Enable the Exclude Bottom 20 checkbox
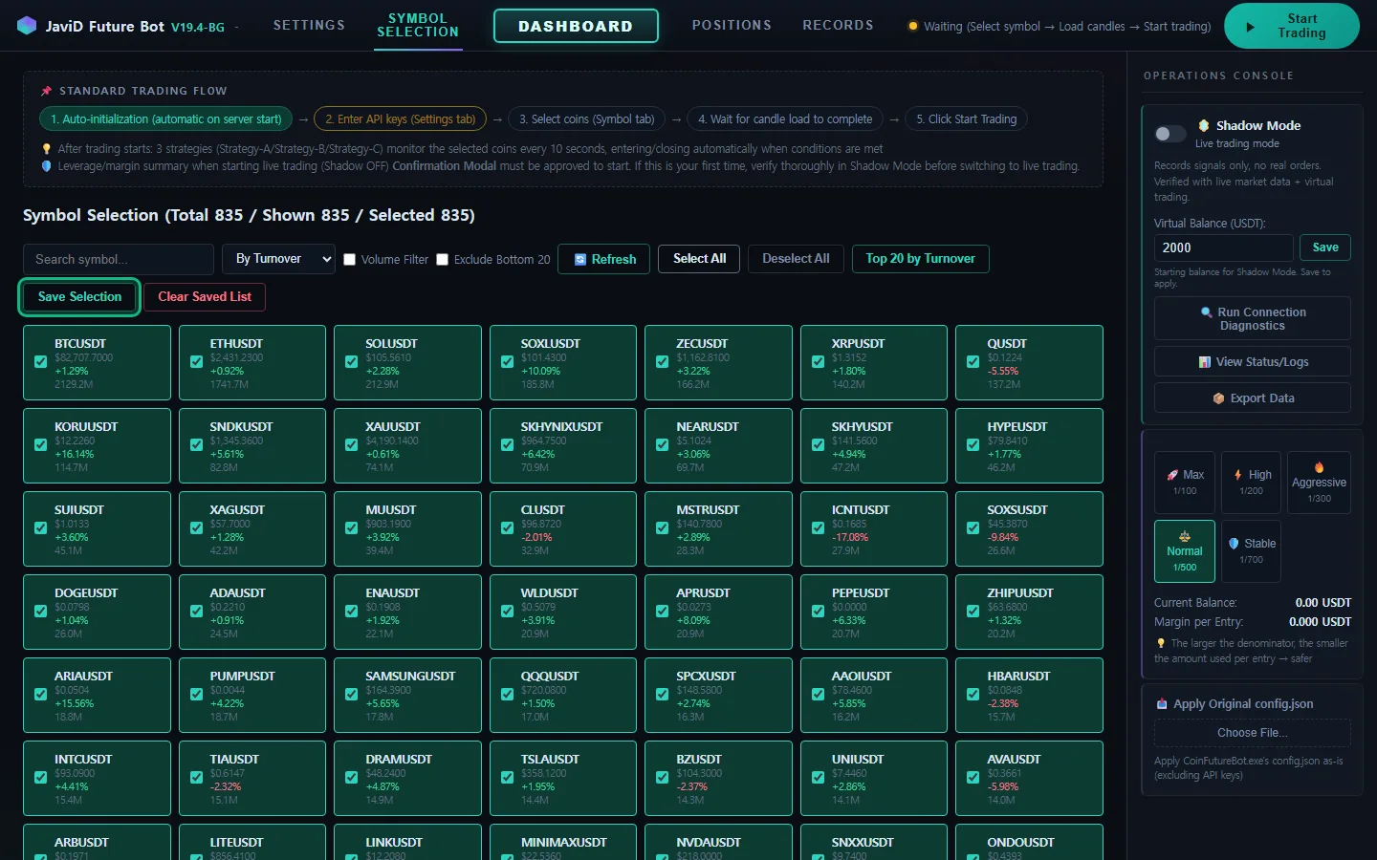1377x860 pixels. tap(443, 260)
